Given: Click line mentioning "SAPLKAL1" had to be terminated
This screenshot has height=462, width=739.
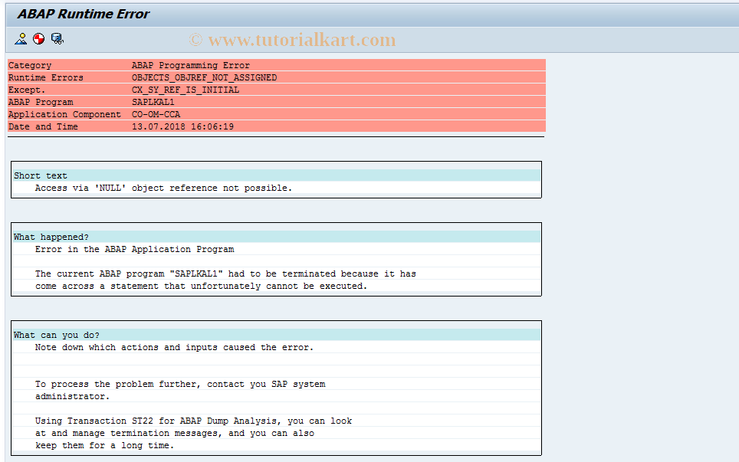Looking at the screenshot, I should (x=225, y=274).
